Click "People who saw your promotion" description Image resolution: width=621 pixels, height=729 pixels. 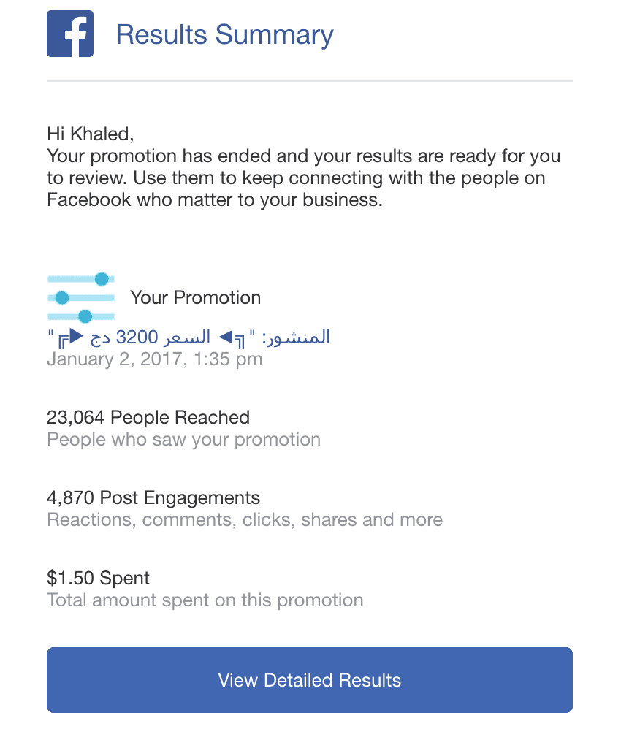click(x=183, y=439)
